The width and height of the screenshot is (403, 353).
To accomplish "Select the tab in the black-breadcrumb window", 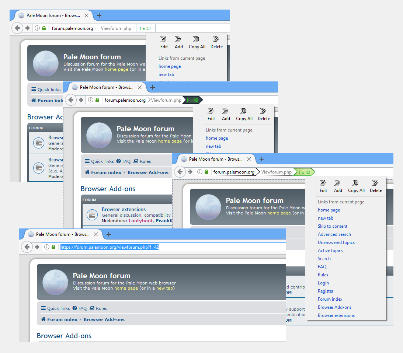I will pyautogui.click(x=107, y=87).
